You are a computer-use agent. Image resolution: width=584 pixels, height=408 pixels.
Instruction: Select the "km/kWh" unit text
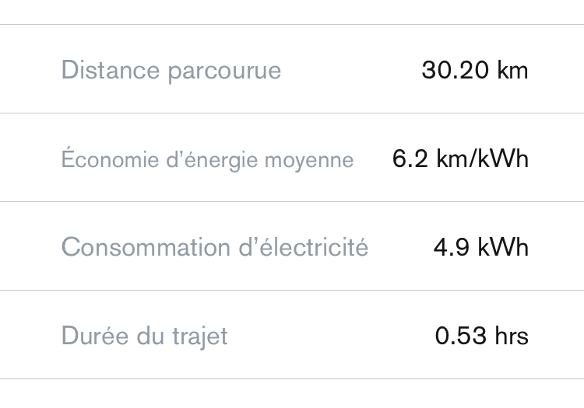[x=483, y=159]
